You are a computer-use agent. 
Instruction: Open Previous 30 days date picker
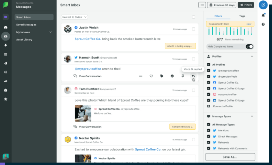click(222, 5)
